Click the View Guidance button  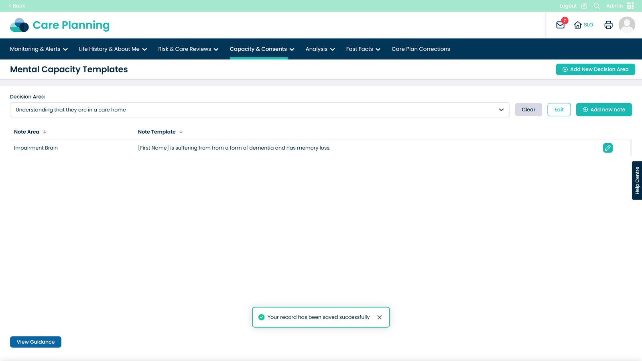click(x=36, y=342)
